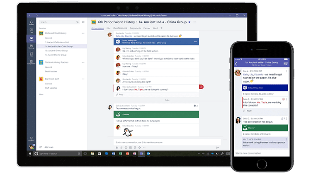Viewport: 311px width, 174px height.
Task: Open Indus Valley.docx on the phone
Action: click(x=265, y=88)
